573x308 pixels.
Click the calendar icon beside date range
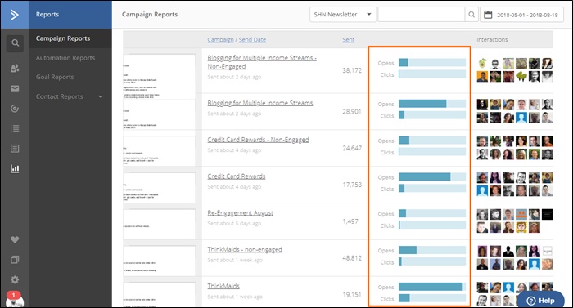click(488, 15)
